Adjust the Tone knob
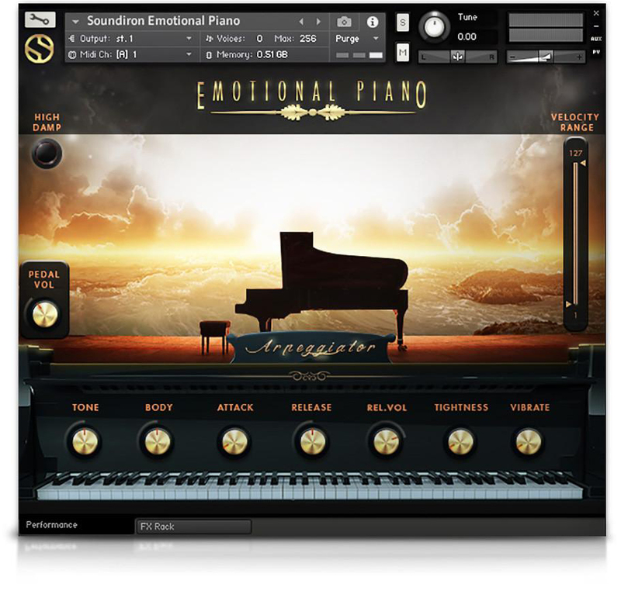This screenshot has height=601, width=621. [x=85, y=441]
